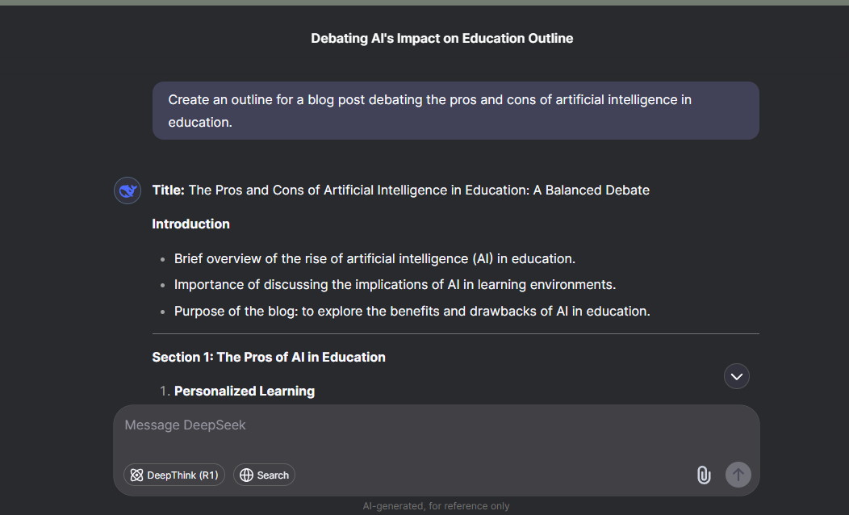The height and width of the screenshot is (515, 849).
Task: Click the "Brief overview" bullet point
Action: [374, 259]
